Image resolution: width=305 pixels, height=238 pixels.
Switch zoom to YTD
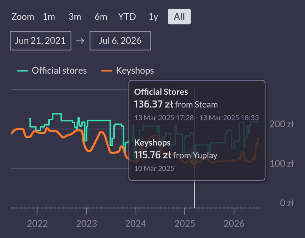point(127,17)
